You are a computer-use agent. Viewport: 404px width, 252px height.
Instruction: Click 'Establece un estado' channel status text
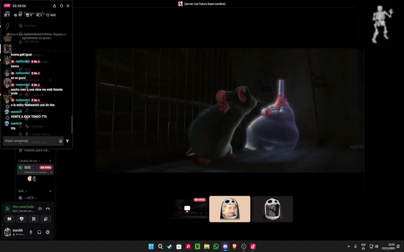[x=36, y=172]
